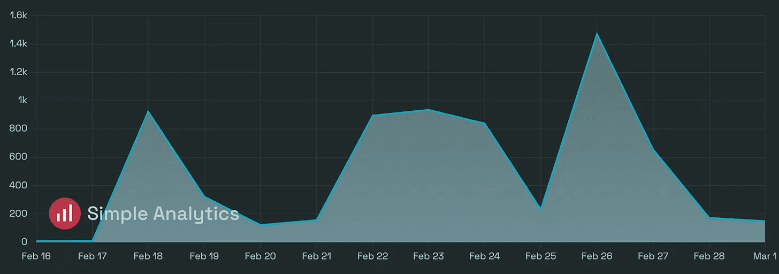Screen dimensions: 779x274
Task: Click the "Feb 16" x-axis label
Action: 36,256
